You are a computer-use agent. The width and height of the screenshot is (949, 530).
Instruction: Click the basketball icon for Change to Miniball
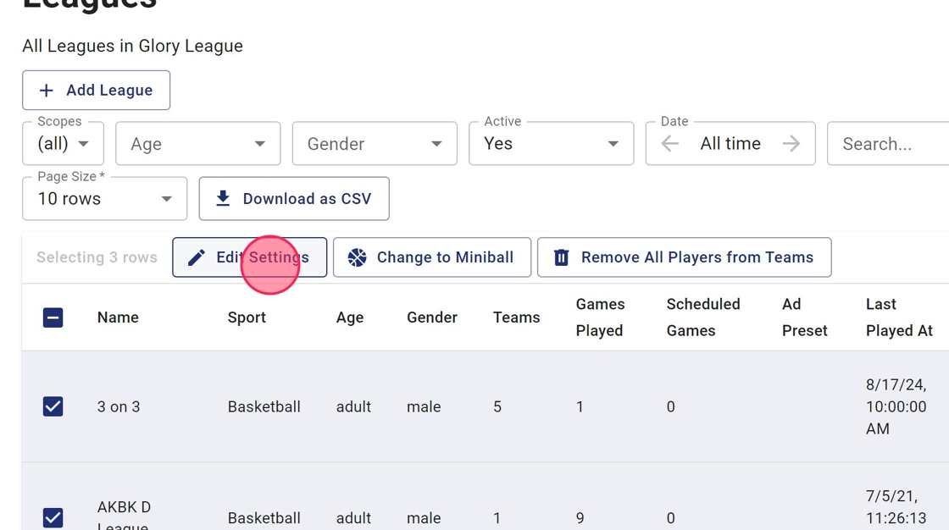358,257
